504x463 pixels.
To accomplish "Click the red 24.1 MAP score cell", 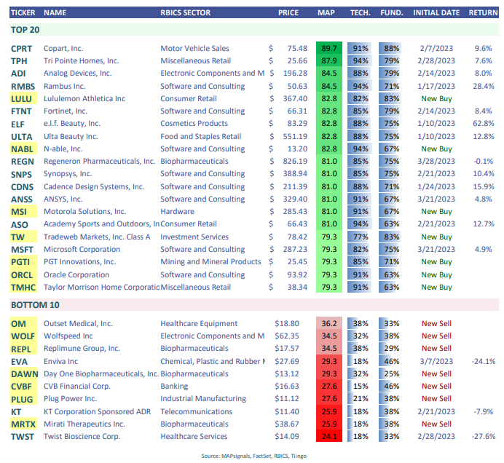I will 329,436.
